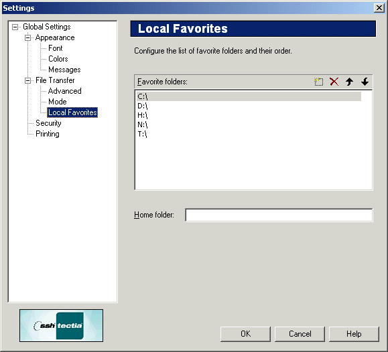This screenshot has width=388, height=352.
Task: Collapse the File Transfer tree node
Action: point(27,80)
